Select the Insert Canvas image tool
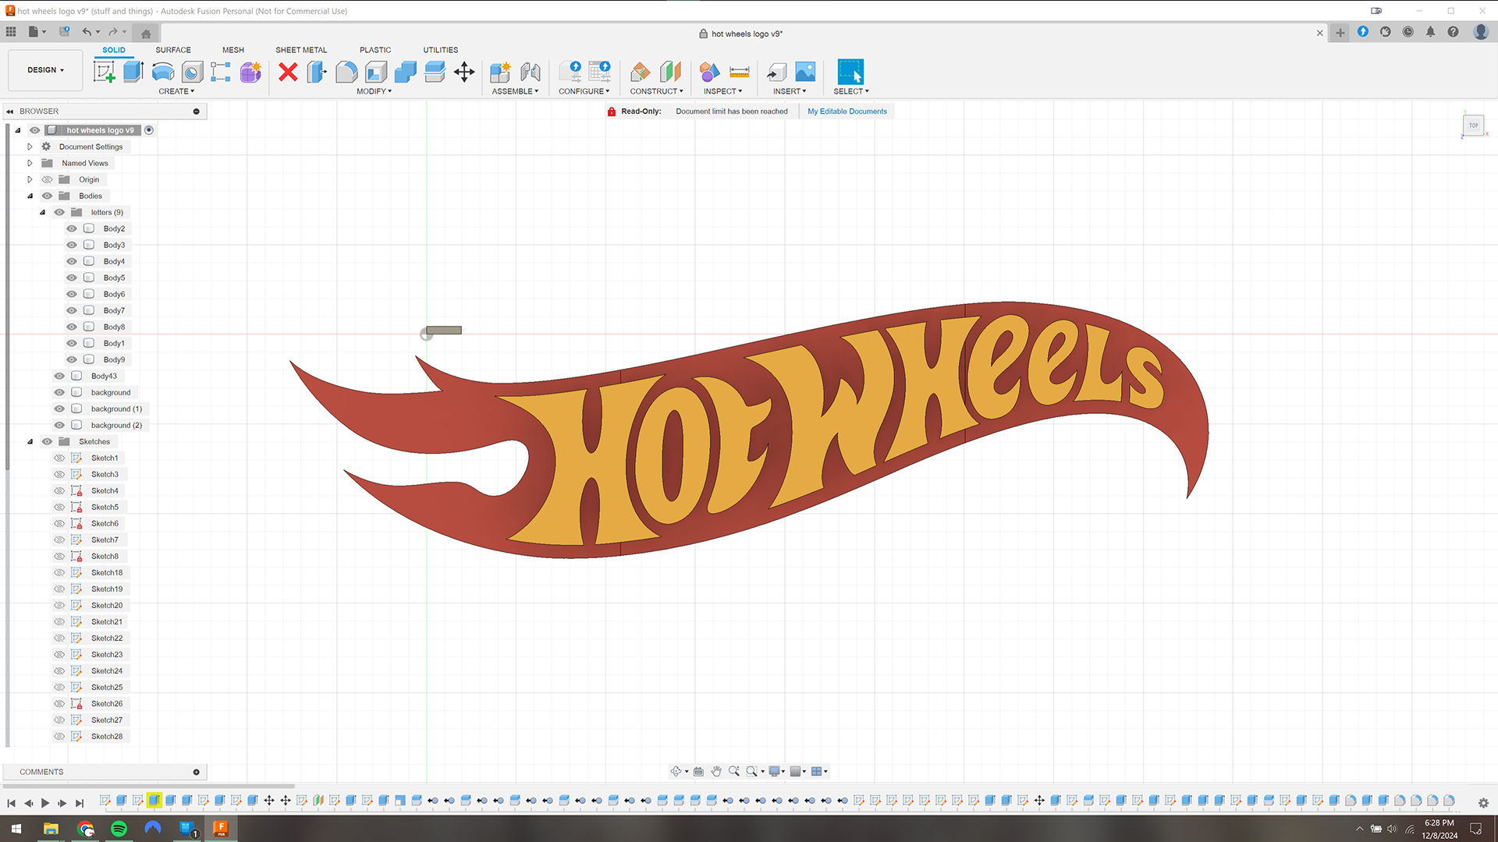This screenshot has width=1498, height=842. (x=805, y=72)
